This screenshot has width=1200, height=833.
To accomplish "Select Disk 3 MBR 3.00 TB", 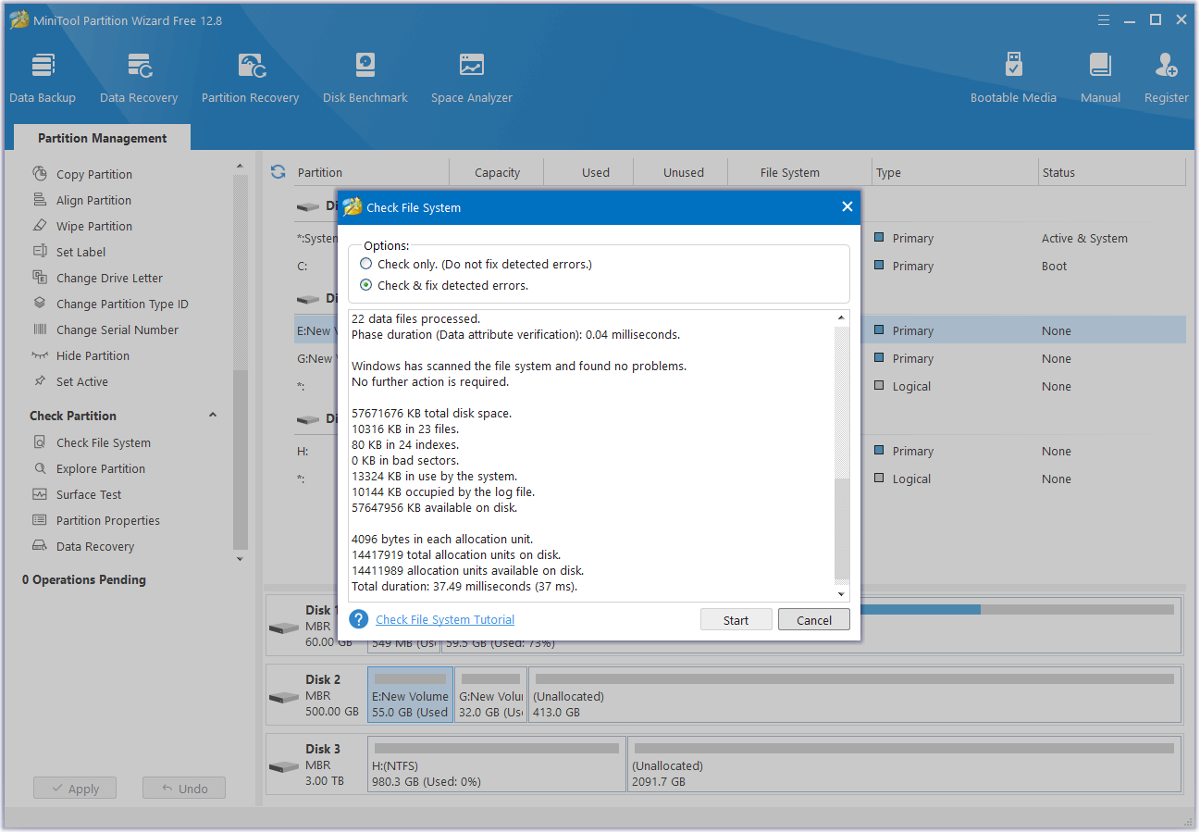I will pos(315,765).
